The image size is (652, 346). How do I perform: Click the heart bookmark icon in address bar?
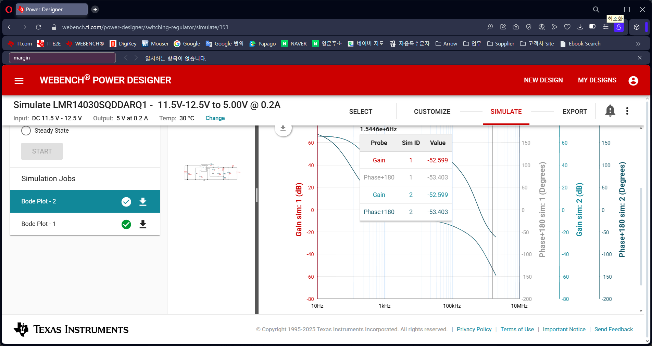(x=567, y=27)
